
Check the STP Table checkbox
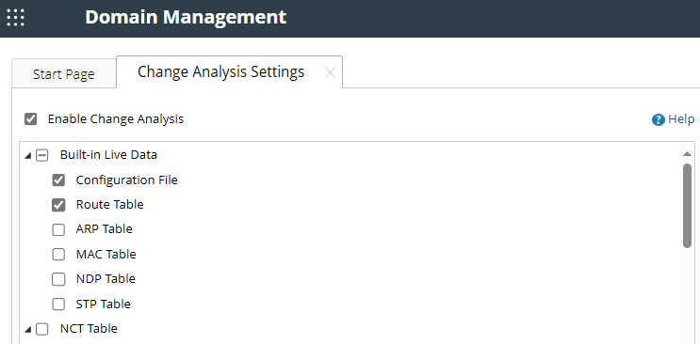(x=58, y=305)
